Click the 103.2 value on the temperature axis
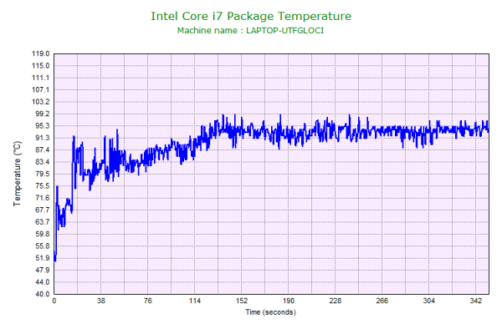The image size is (502, 334). click(41, 102)
